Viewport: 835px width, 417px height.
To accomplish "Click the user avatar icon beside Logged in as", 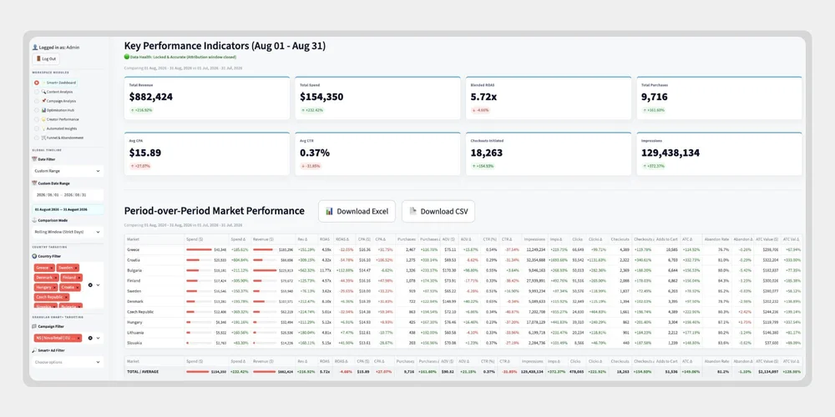I will point(35,48).
